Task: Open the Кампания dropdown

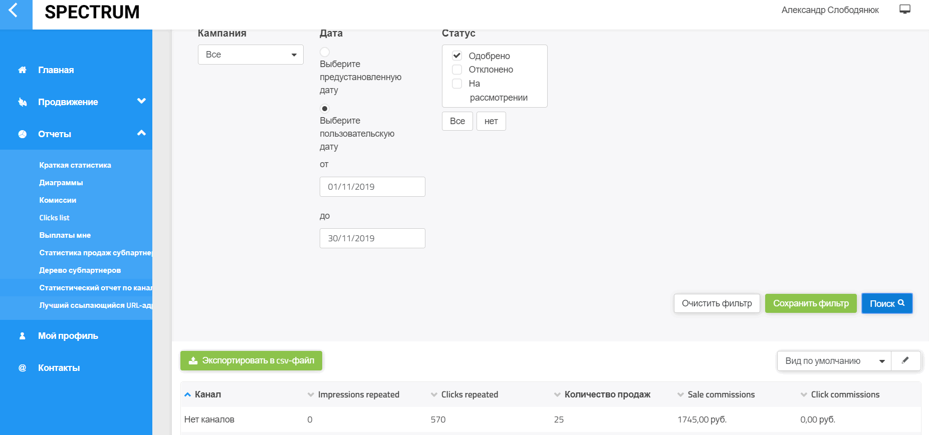Action: pyautogui.click(x=251, y=55)
